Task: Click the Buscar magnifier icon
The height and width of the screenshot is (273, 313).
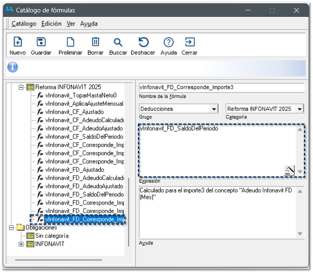Action: tap(118, 43)
